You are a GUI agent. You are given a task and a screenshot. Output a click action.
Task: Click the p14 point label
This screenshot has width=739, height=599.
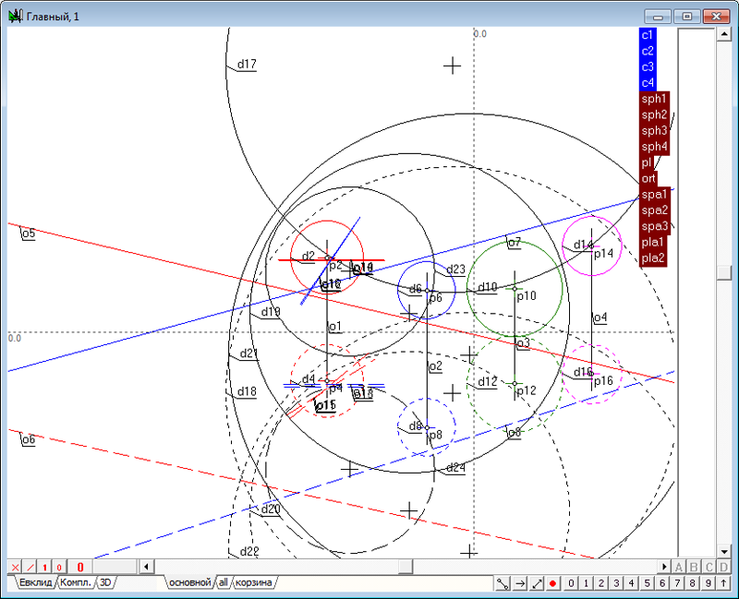[x=603, y=253]
